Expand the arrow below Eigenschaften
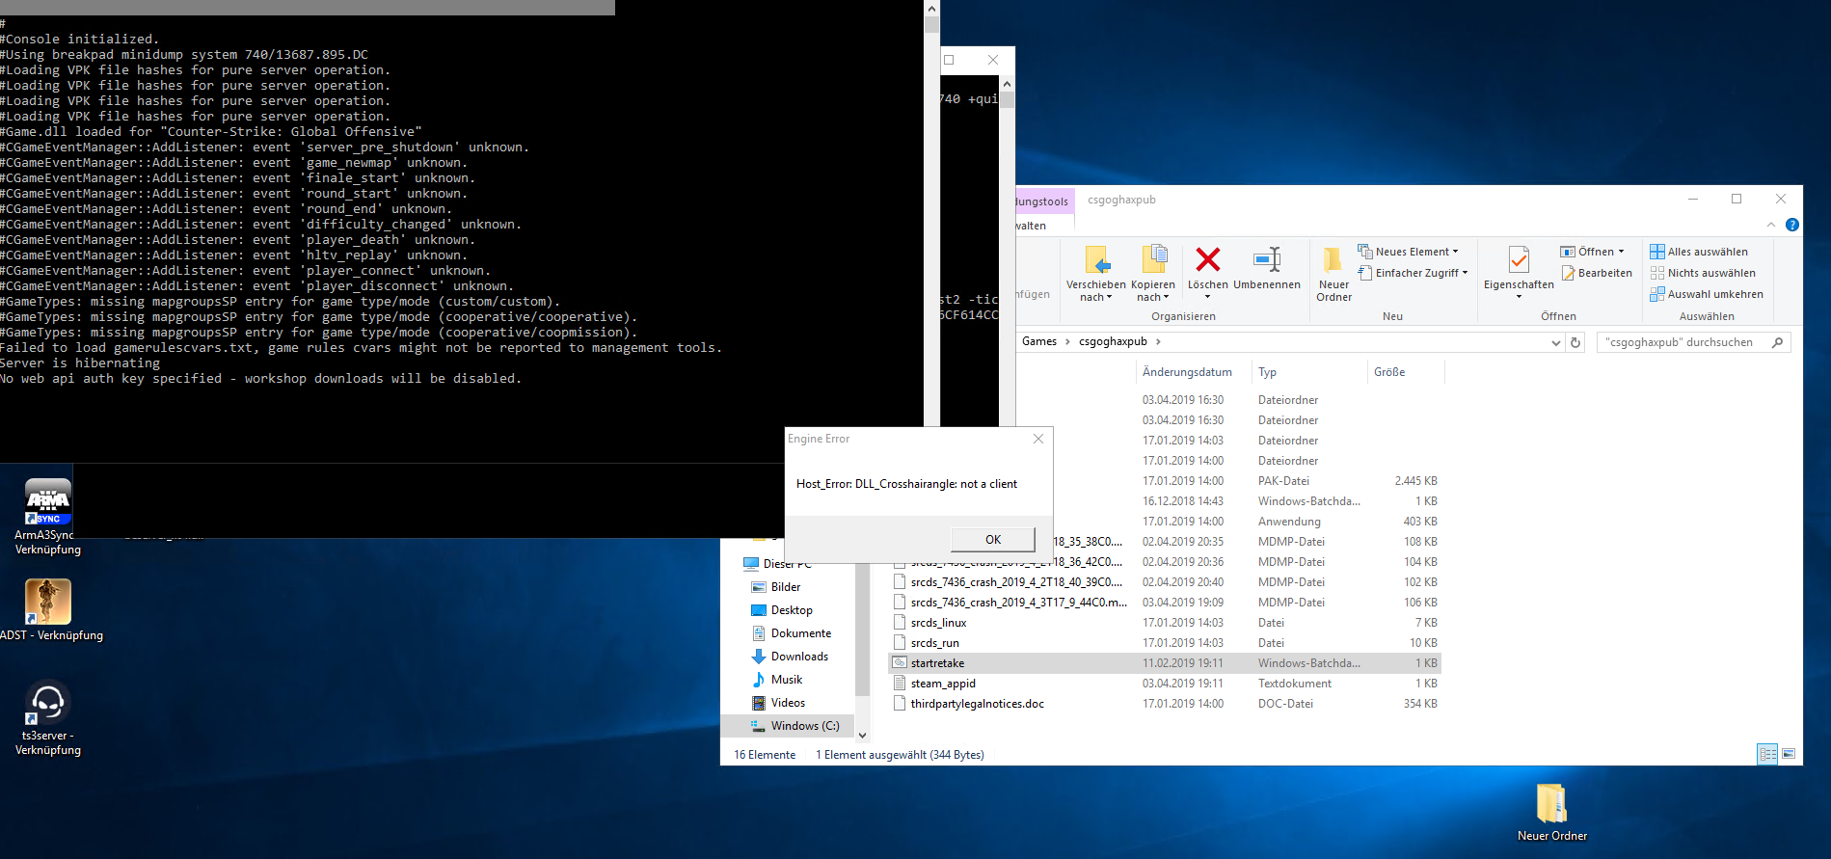This screenshot has width=1831, height=859. click(1519, 297)
